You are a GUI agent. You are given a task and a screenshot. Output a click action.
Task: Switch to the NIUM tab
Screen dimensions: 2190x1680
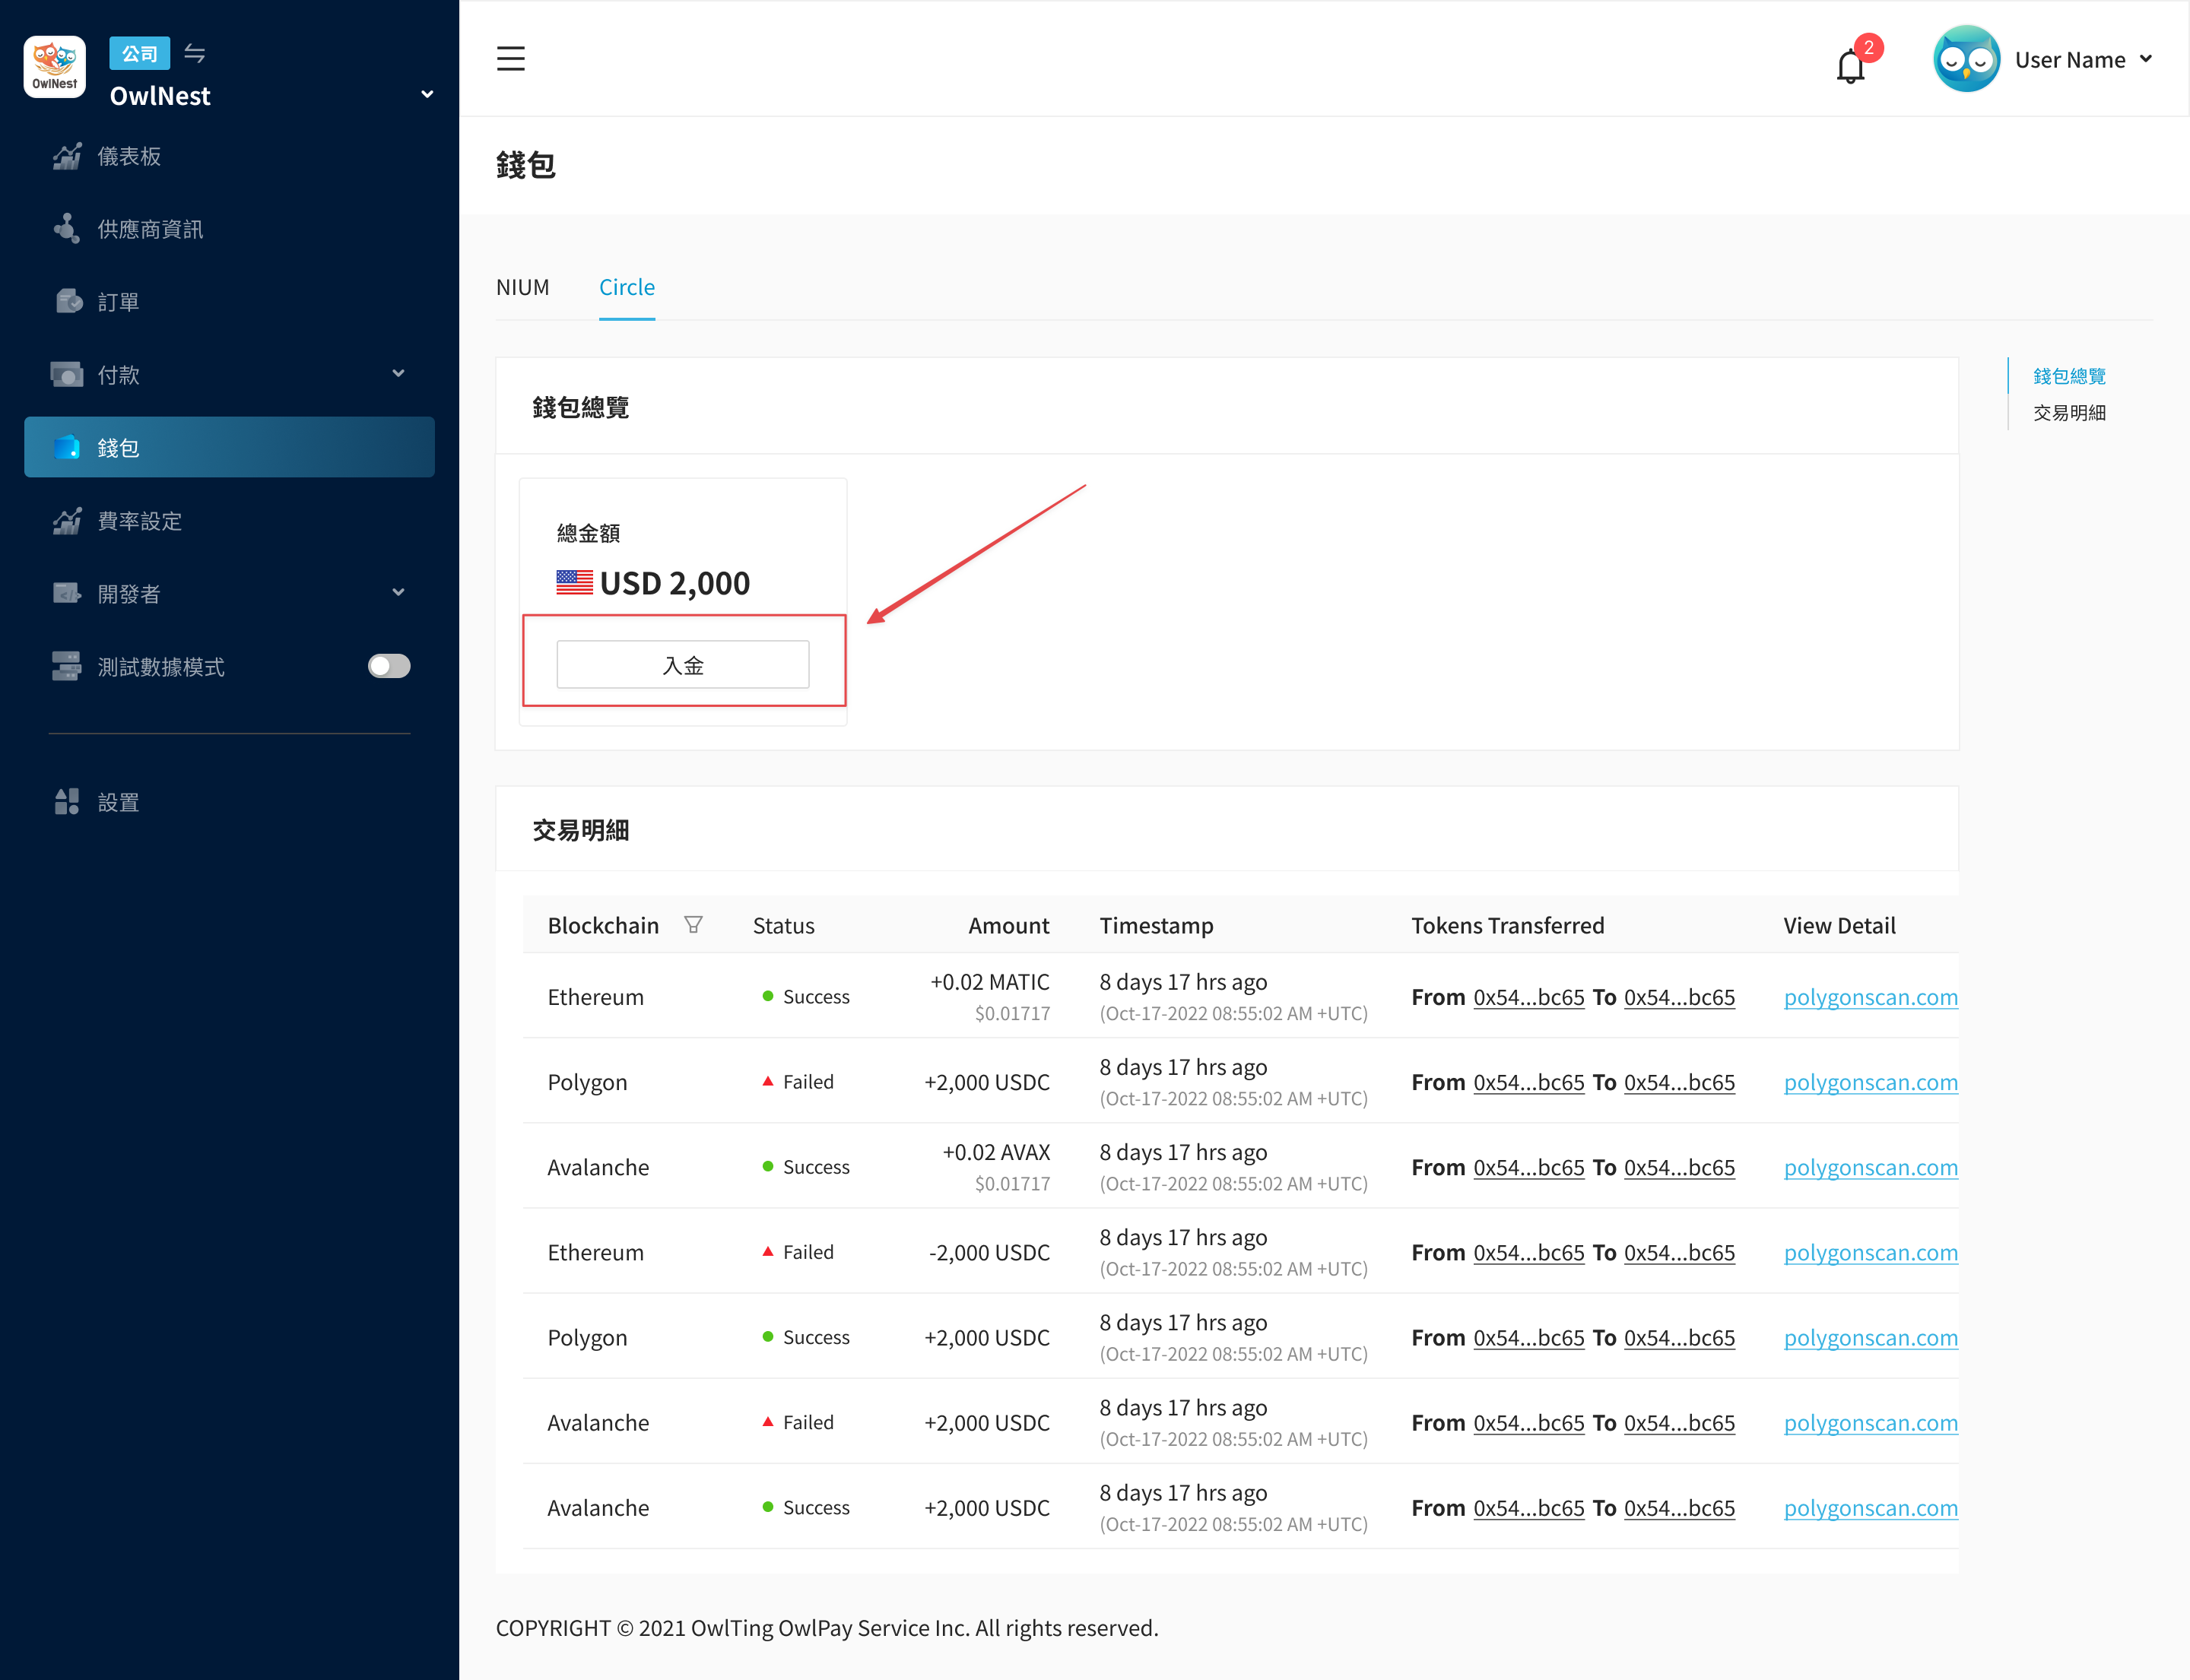coord(522,287)
